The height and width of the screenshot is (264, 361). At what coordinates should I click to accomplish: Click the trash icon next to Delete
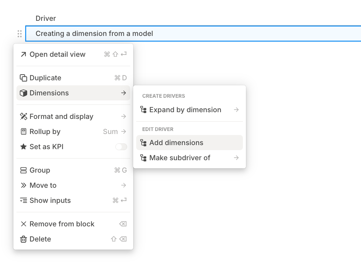[23, 239]
